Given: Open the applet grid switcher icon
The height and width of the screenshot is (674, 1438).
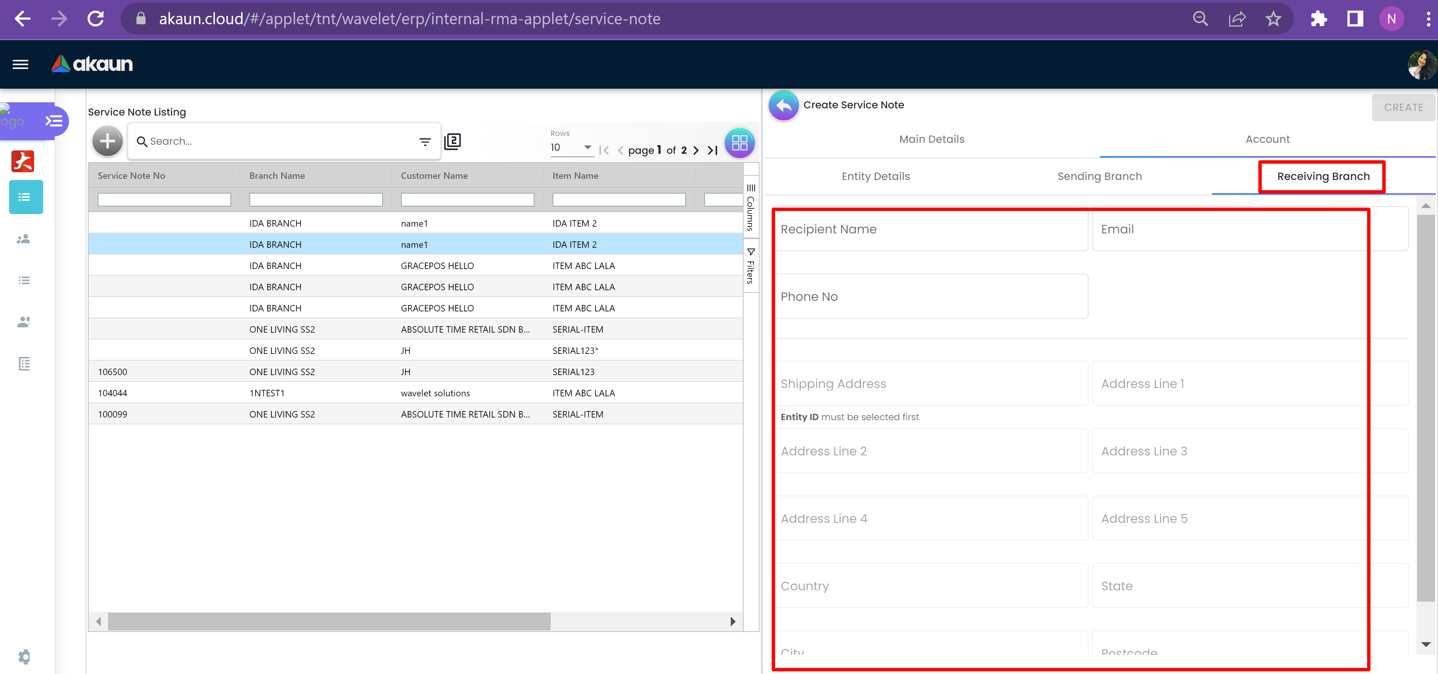Looking at the screenshot, I should (739, 143).
